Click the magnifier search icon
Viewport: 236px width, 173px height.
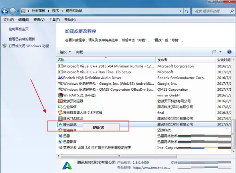click(232, 11)
